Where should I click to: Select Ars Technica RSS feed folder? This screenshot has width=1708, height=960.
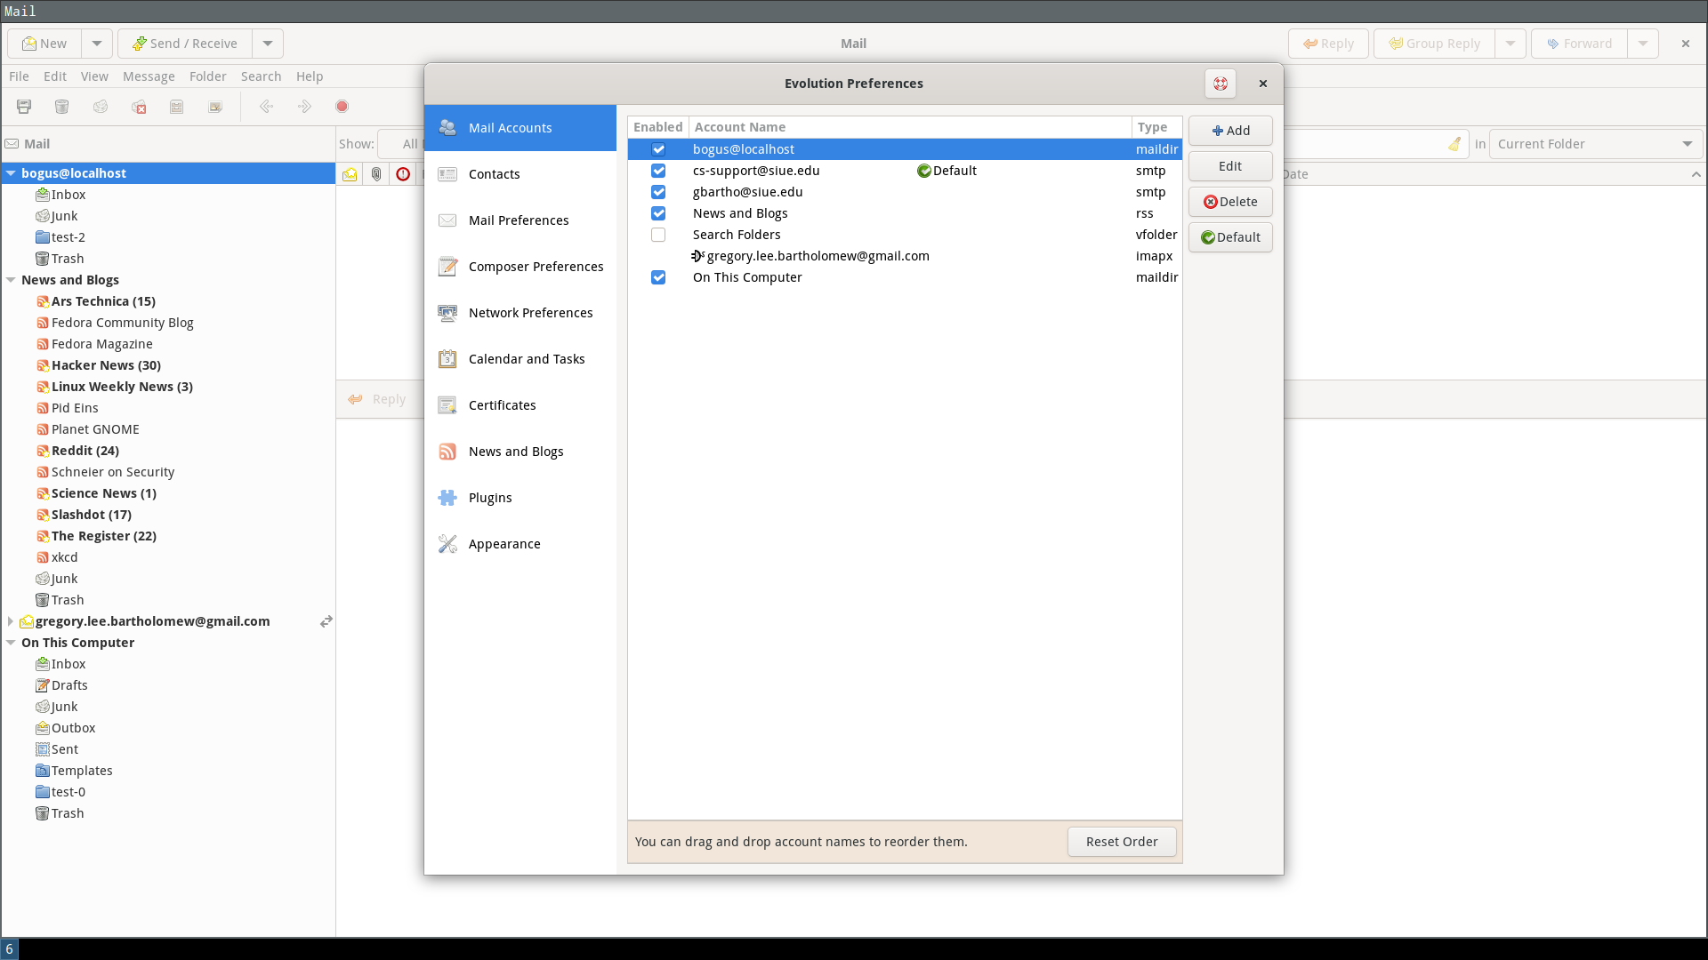[103, 301]
